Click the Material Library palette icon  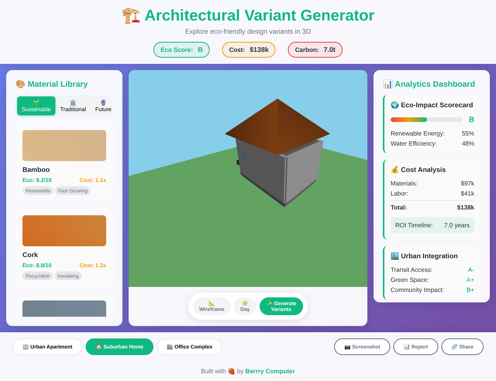(x=20, y=84)
